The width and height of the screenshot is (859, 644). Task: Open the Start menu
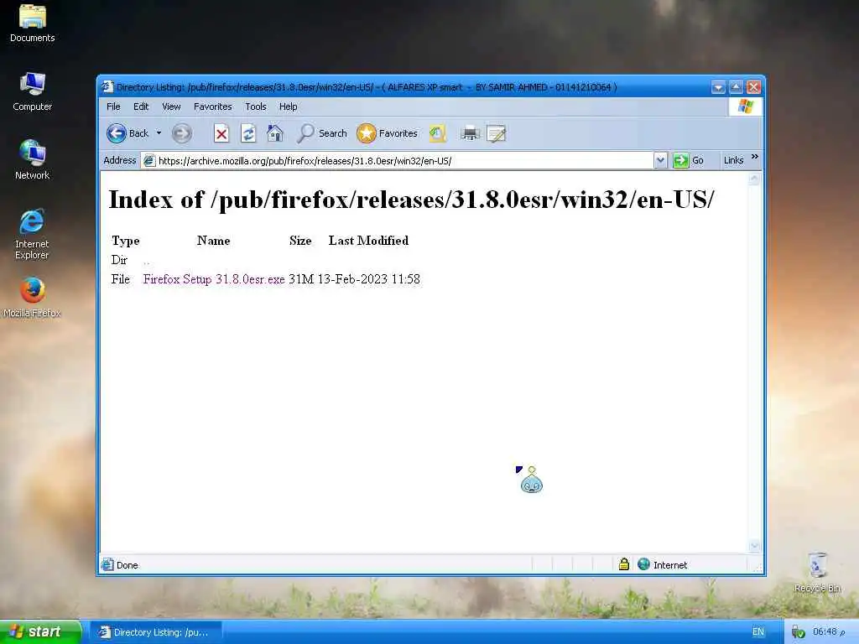pyautogui.click(x=40, y=631)
